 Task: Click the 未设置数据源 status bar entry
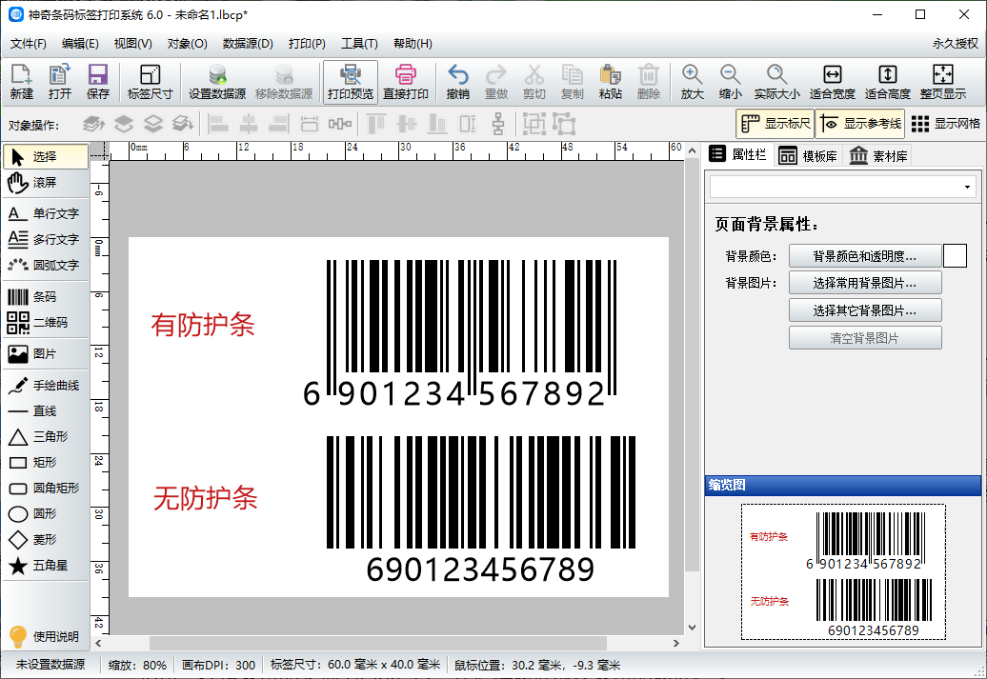50,665
